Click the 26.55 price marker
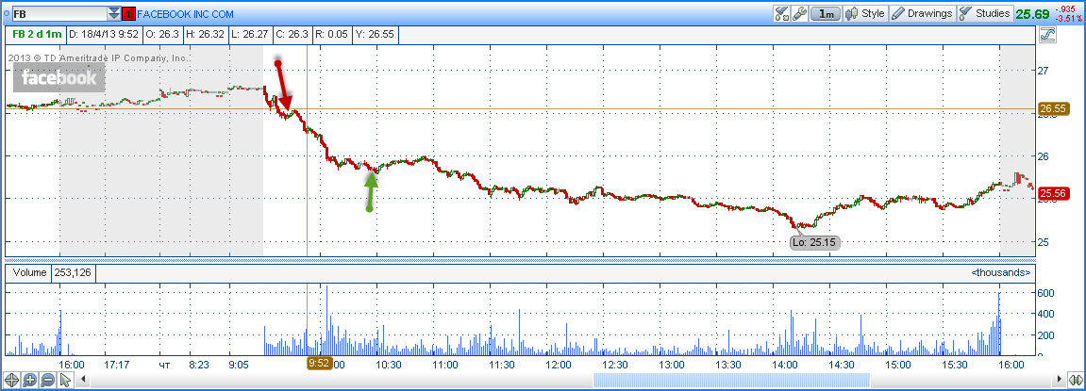Image resolution: width=1086 pixels, height=391 pixels. pyautogui.click(x=1054, y=108)
